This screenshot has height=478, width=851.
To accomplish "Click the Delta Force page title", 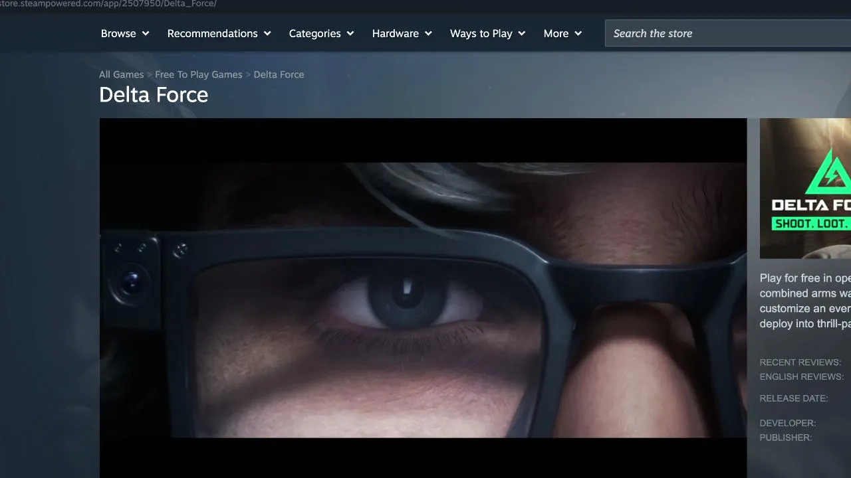I will [154, 95].
